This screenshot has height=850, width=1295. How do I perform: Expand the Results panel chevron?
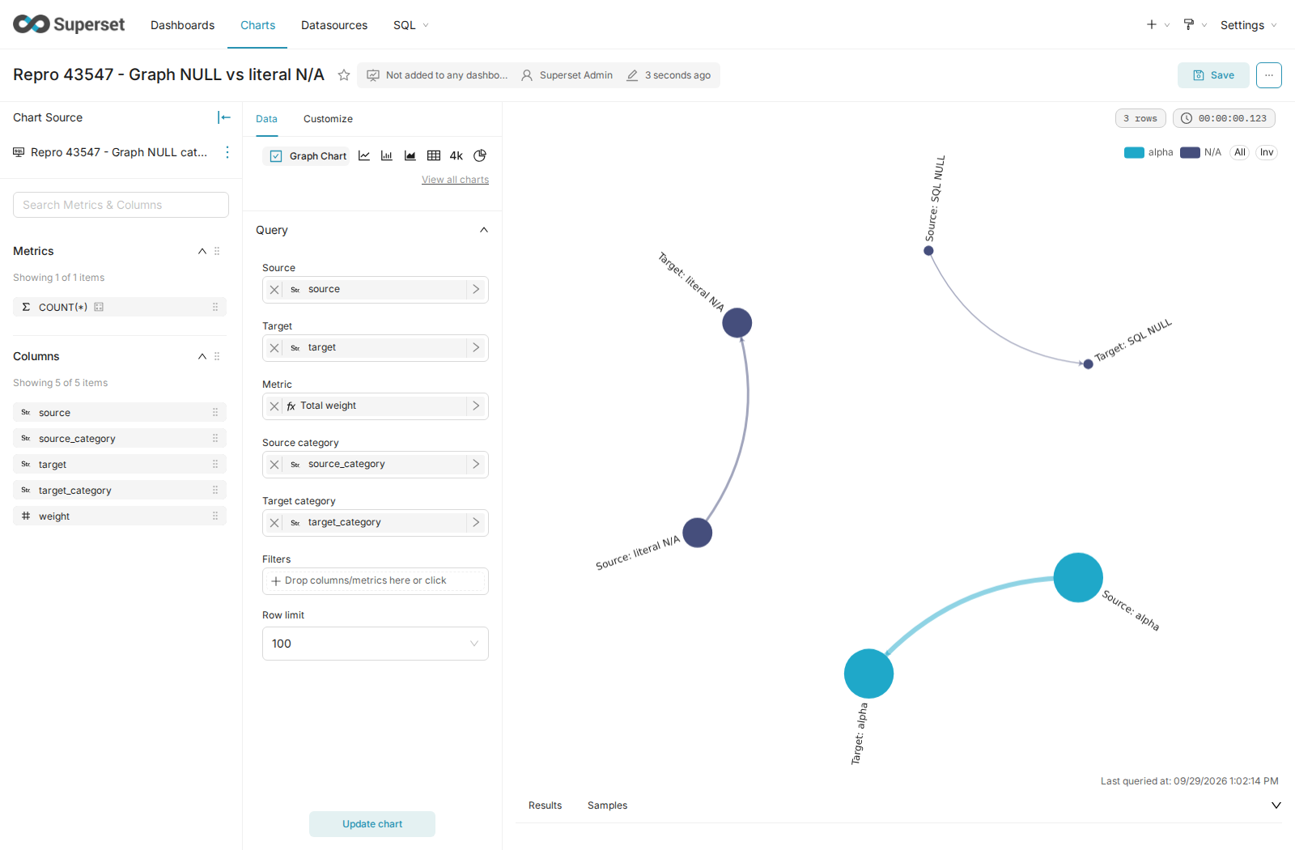coord(1276,805)
